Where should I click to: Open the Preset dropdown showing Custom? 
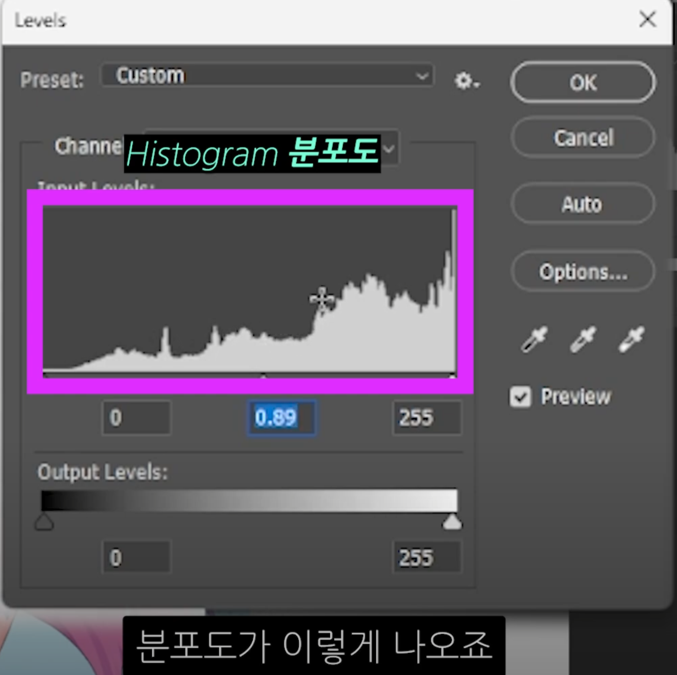pos(268,75)
